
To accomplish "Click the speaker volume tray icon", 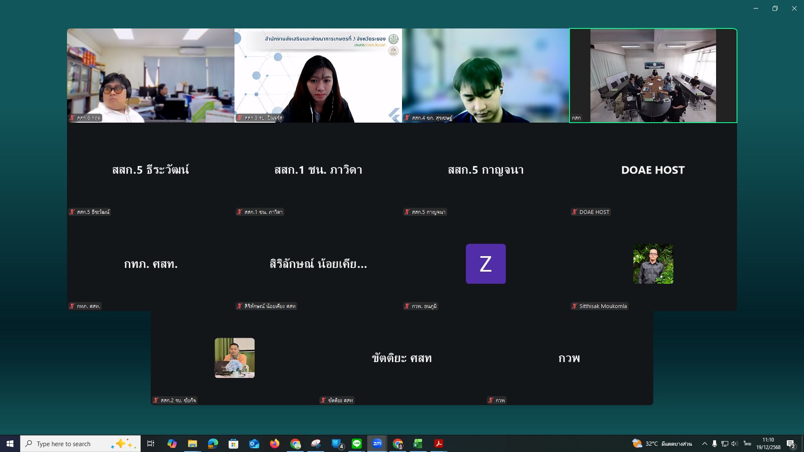I will (x=734, y=444).
